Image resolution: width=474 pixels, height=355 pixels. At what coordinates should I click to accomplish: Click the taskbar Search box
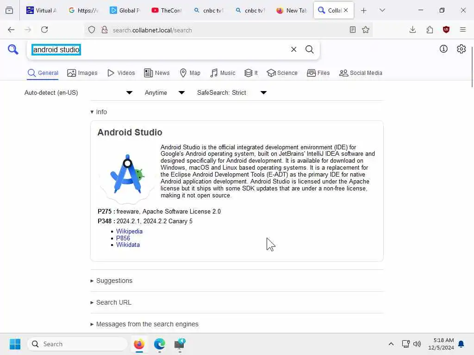[77, 344]
